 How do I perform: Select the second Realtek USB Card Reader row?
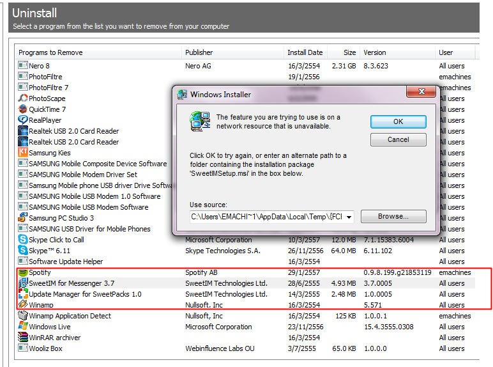coord(74,142)
